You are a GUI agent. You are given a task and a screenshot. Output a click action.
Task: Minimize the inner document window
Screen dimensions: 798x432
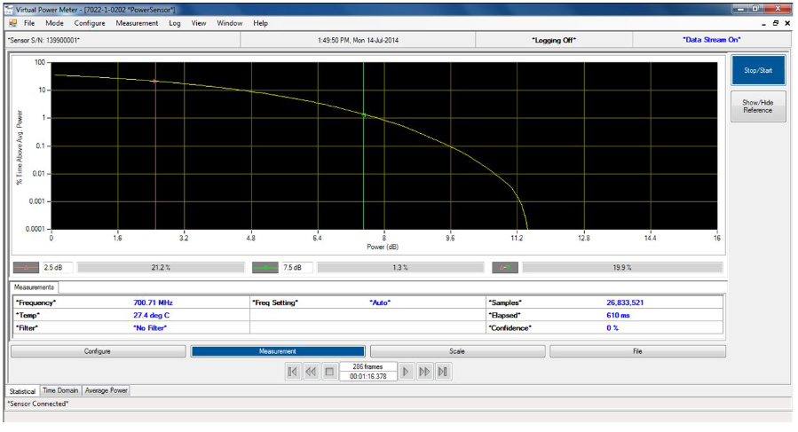coord(764,23)
